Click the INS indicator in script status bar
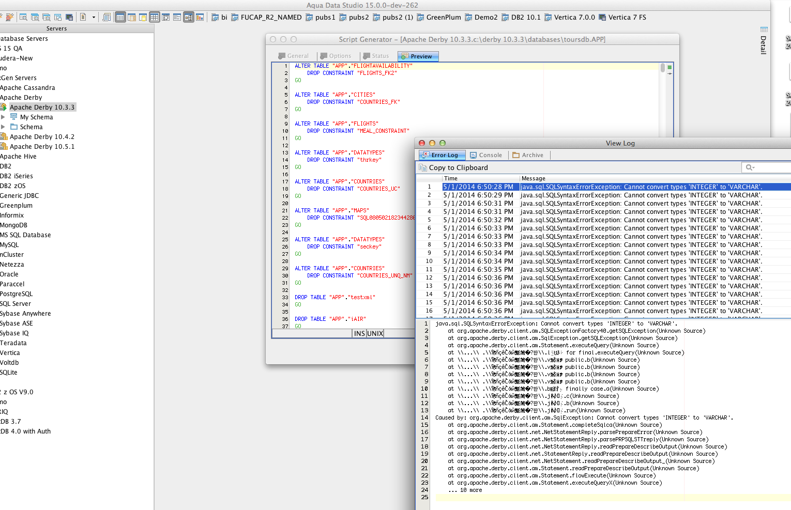Screen dimensions: 791x510 tap(359, 334)
